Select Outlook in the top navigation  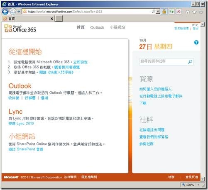tap(97, 27)
